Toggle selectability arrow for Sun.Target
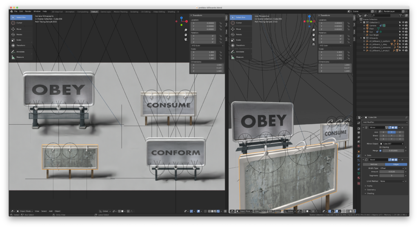This screenshot has width=418, height=228. point(400,35)
